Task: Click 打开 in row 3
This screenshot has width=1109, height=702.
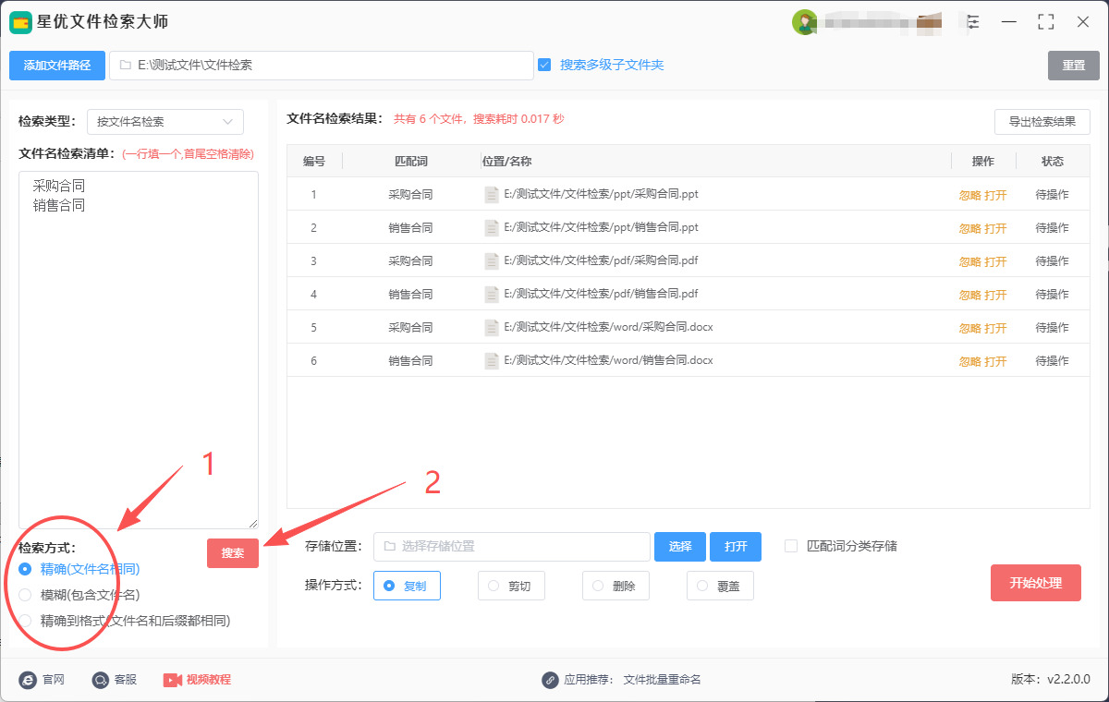Action: click(995, 262)
